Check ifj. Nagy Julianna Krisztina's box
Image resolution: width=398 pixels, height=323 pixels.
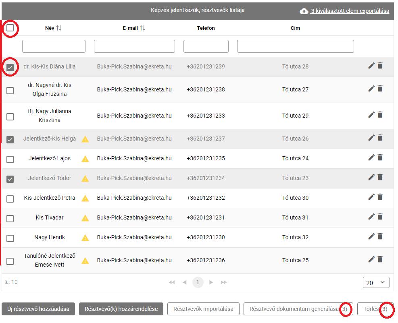click(x=10, y=117)
